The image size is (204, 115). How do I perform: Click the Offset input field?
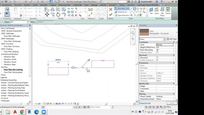click(18, 22)
